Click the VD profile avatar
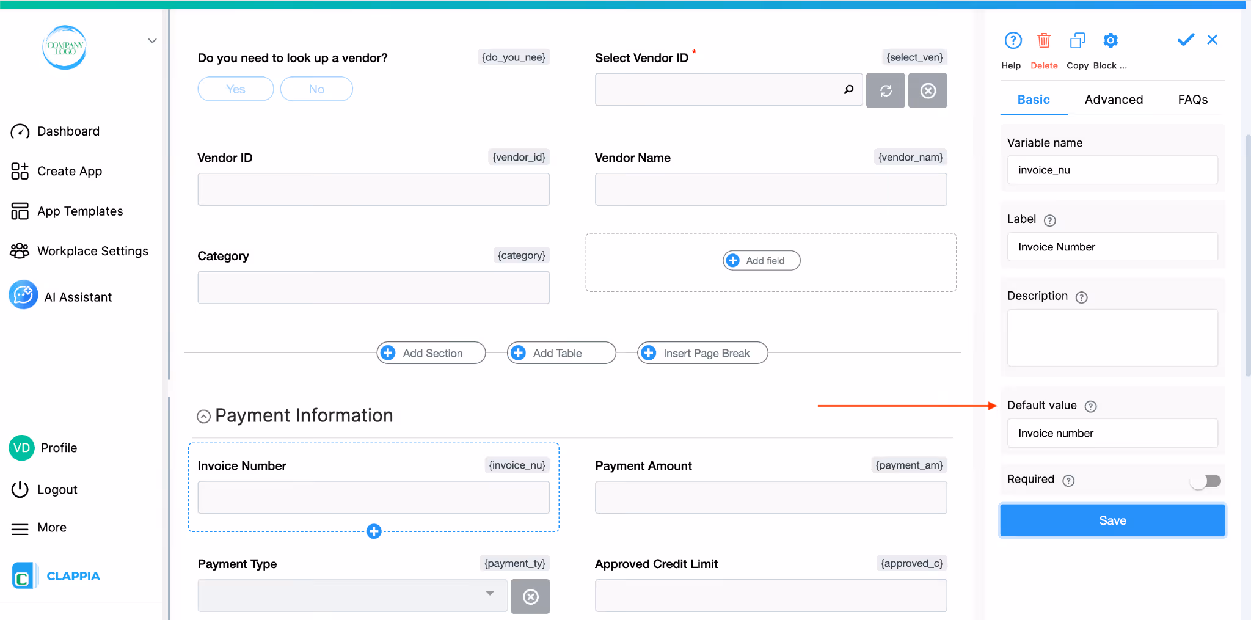Image resolution: width=1251 pixels, height=620 pixels. click(x=21, y=448)
